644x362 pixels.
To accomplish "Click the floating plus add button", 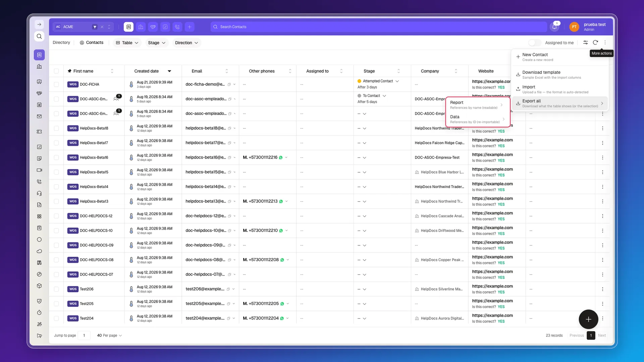I will pyautogui.click(x=588, y=319).
